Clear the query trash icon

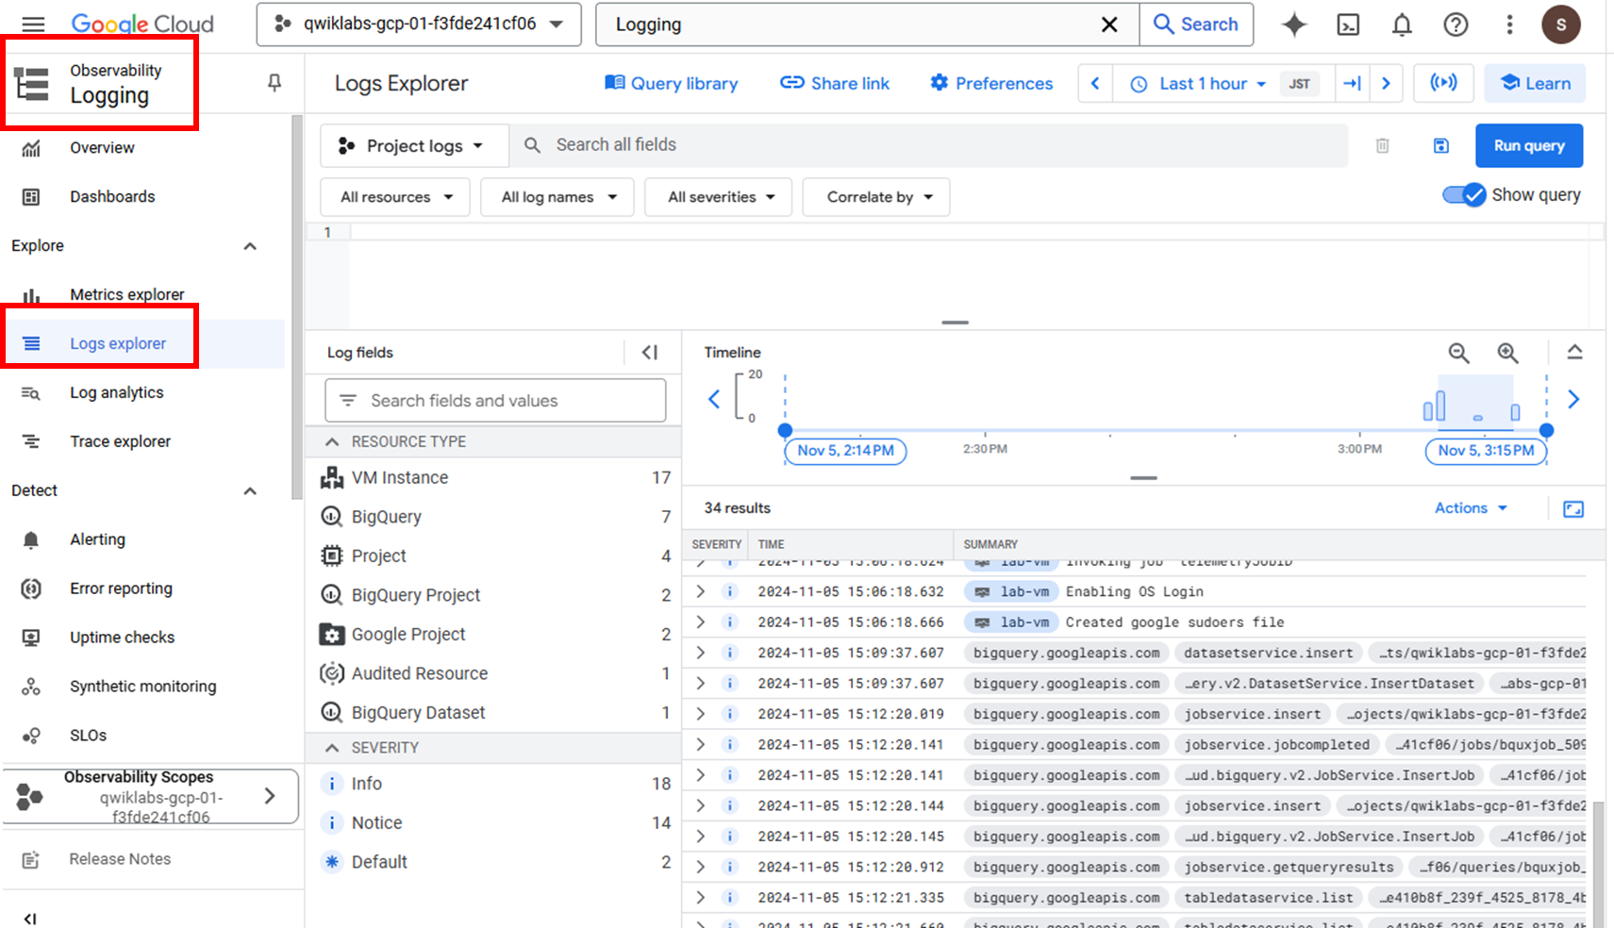point(1382,145)
